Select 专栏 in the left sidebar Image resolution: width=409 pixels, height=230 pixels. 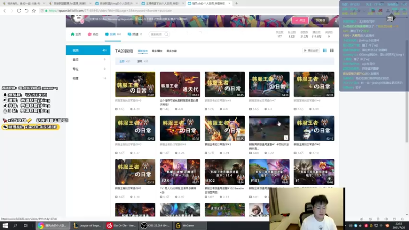pos(88,69)
